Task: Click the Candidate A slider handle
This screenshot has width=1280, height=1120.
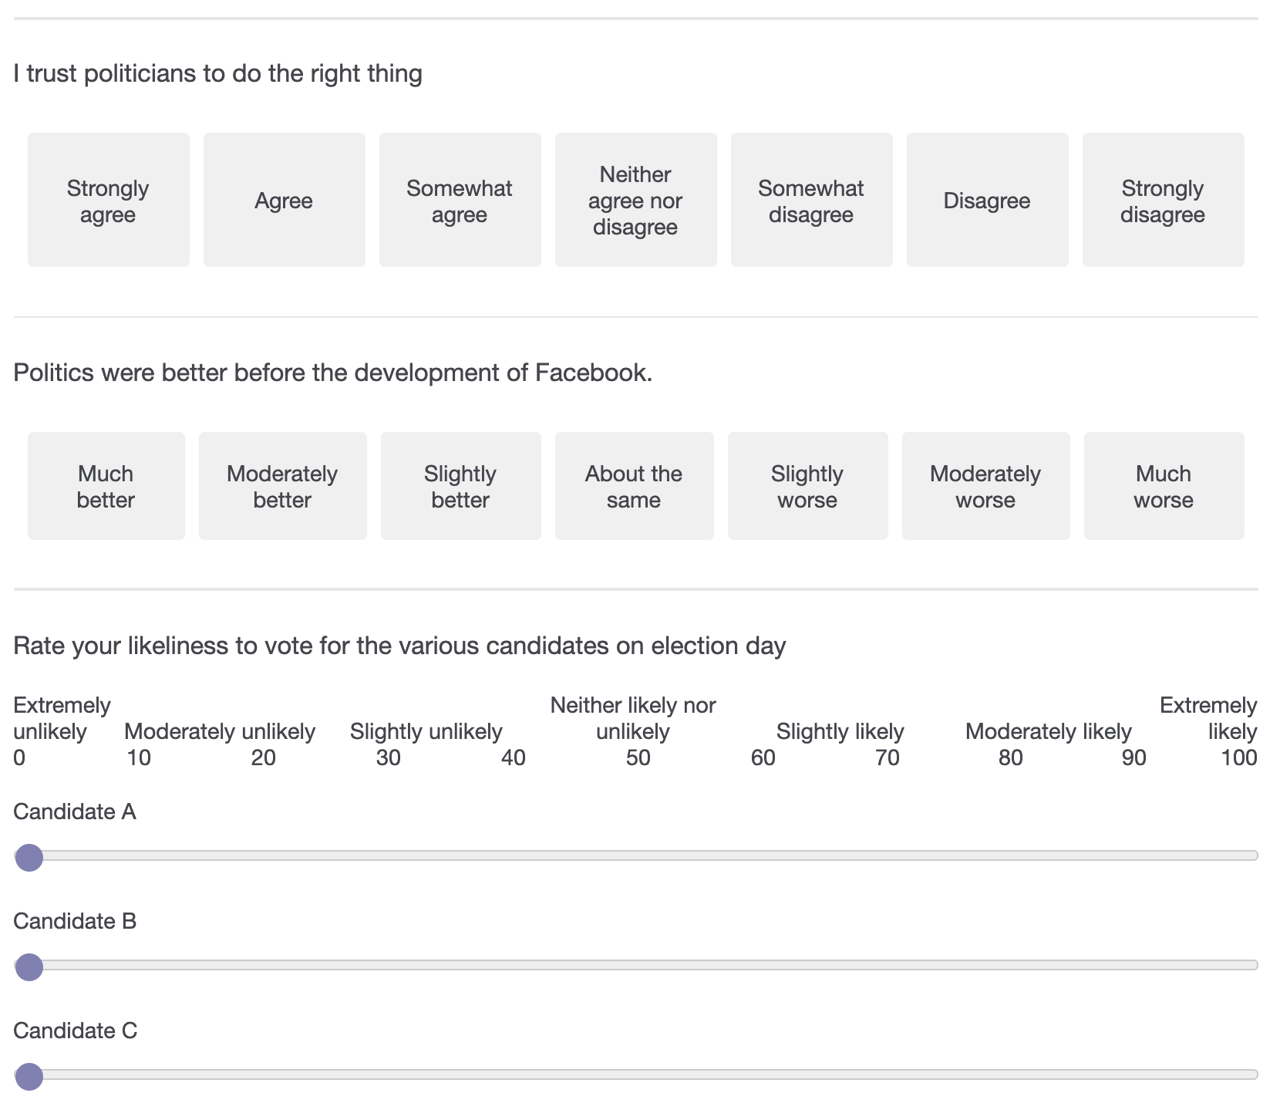Action: pyautogui.click(x=29, y=857)
